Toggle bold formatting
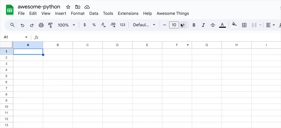The image size is (281, 128). point(194,25)
